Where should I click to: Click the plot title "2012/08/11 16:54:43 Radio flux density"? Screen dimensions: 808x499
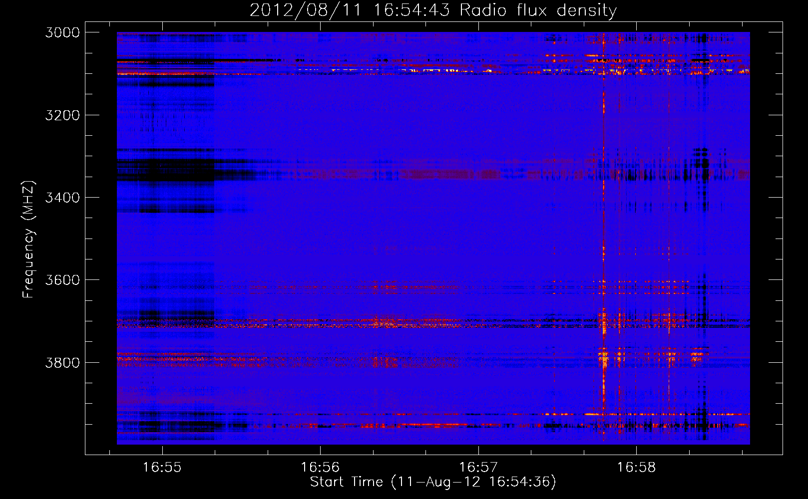point(433,10)
